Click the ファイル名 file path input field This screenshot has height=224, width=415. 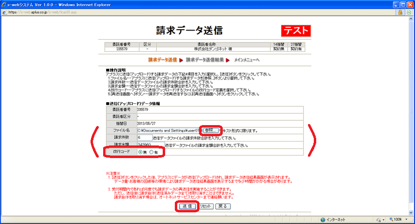coord(168,130)
